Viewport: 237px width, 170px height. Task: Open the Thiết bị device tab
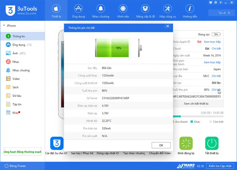[x=56, y=11]
